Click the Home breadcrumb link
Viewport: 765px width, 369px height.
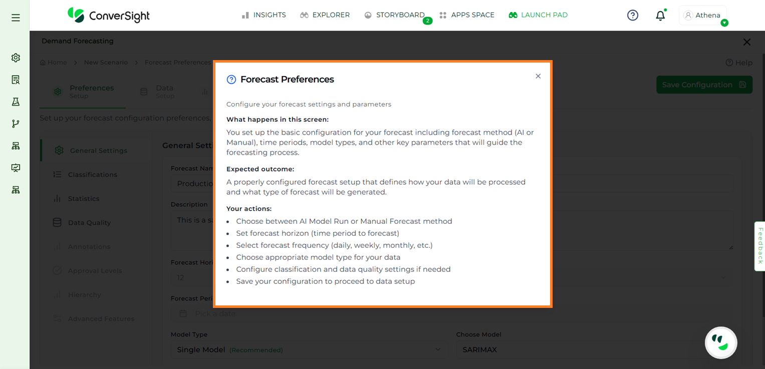click(54, 63)
